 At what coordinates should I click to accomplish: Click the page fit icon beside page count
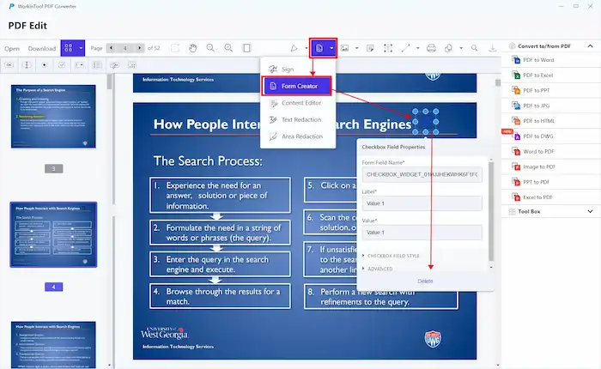point(175,48)
